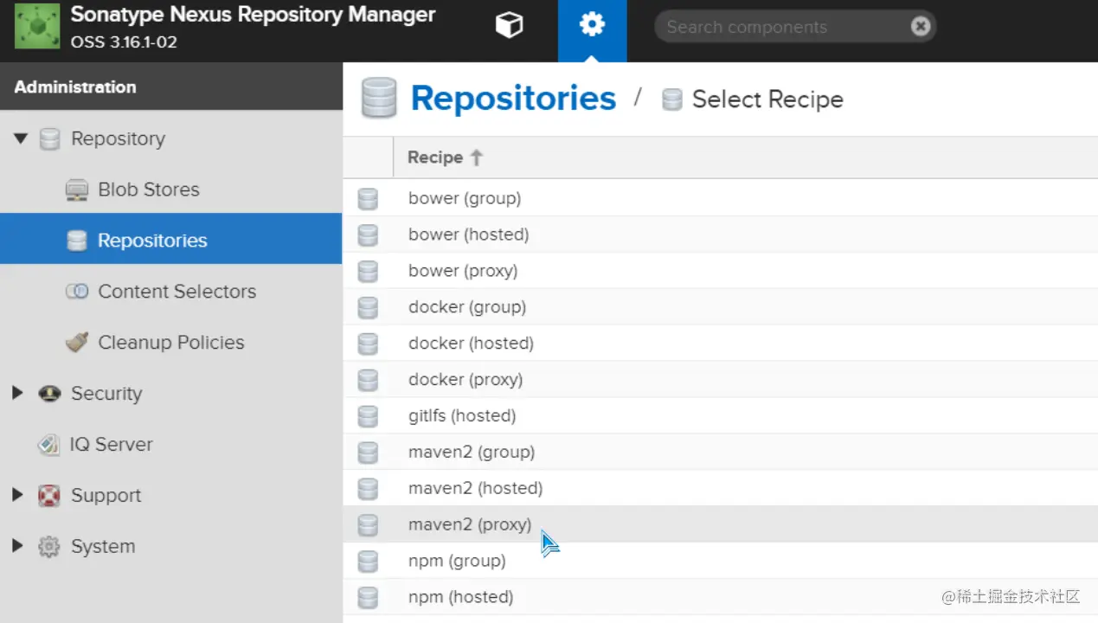Image resolution: width=1098 pixels, height=623 pixels.
Task: Choose the gitlfs (hosted) recipe
Action: pyautogui.click(x=462, y=416)
